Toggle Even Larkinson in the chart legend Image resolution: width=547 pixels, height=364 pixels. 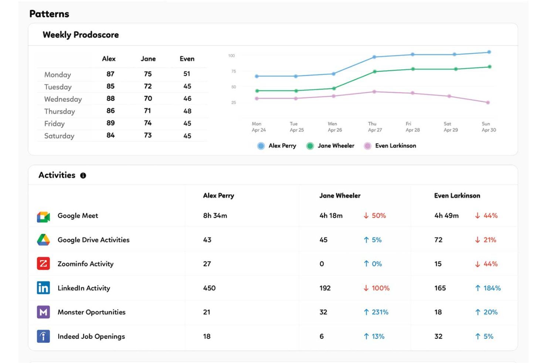click(x=390, y=146)
